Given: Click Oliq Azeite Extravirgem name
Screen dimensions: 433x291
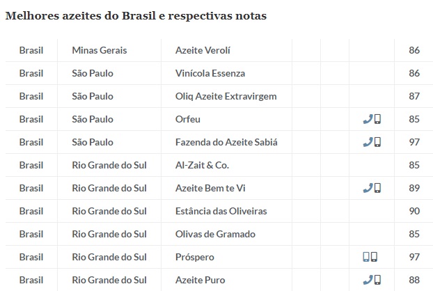Looking at the screenshot, I should (x=226, y=96).
